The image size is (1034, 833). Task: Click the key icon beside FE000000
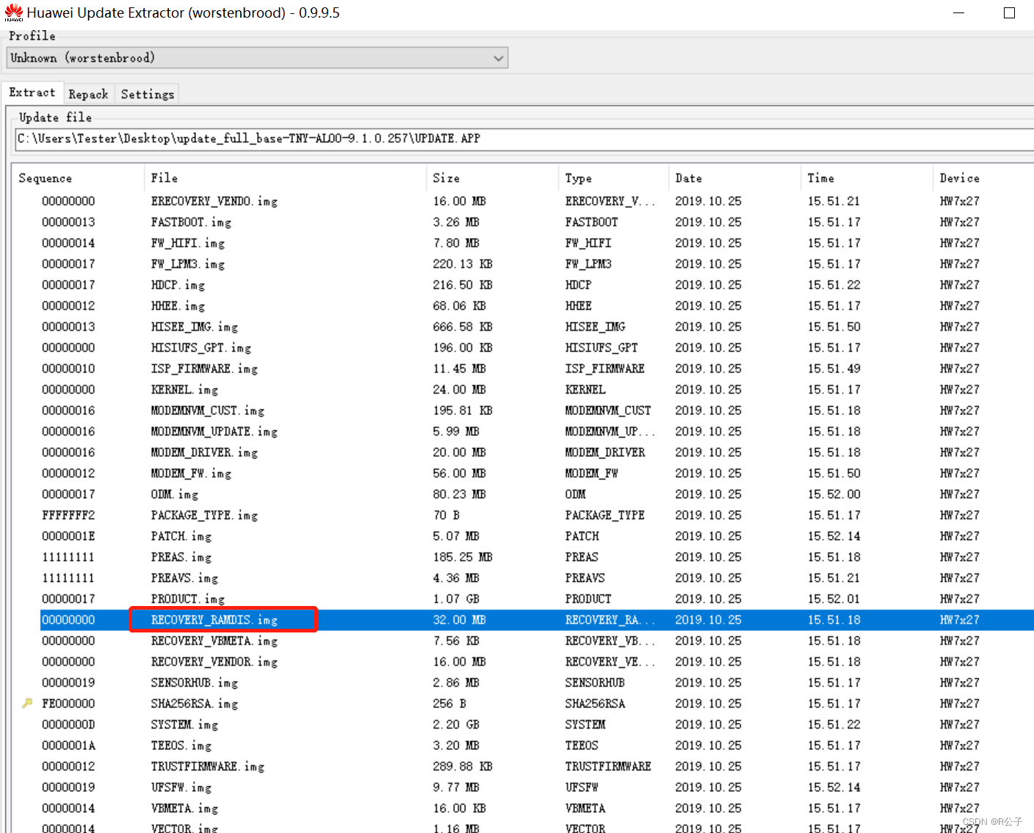27,703
